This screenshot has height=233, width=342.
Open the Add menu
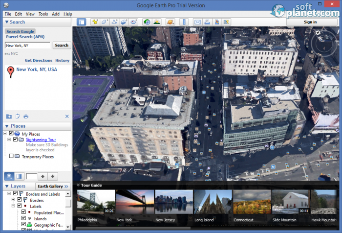pyautogui.click(x=56, y=14)
